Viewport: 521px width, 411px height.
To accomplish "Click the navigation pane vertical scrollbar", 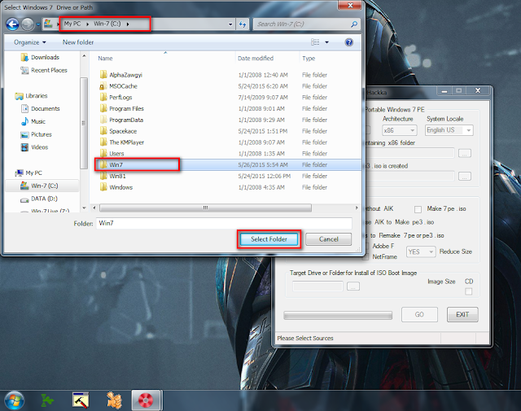I will click(84, 123).
